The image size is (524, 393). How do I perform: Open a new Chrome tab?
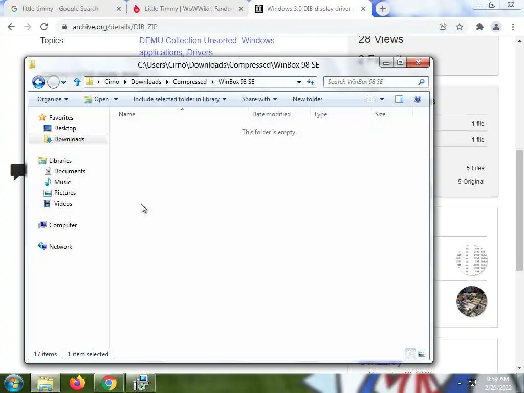[383, 9]
